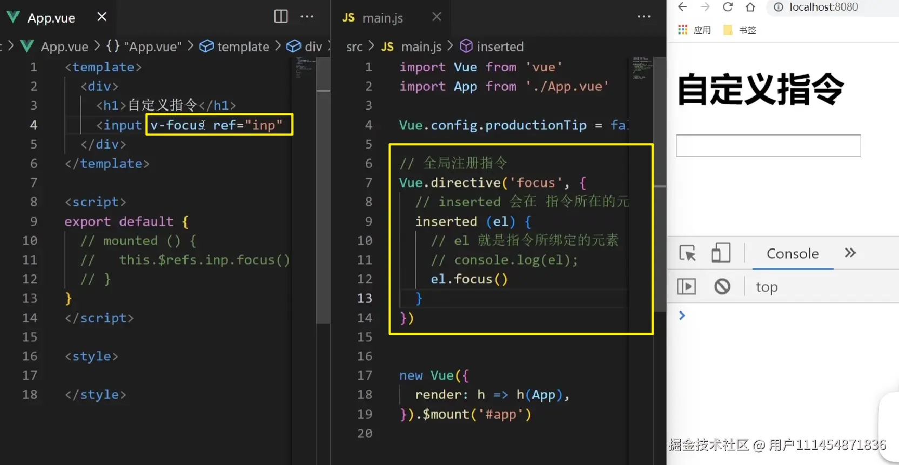Click the new Vue({ line
899x465 pixels.
point(434,375)
